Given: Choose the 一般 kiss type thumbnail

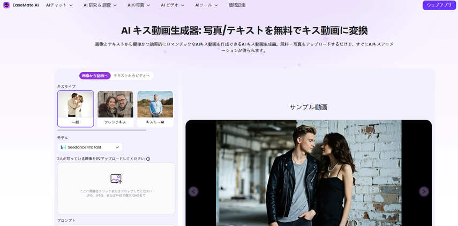Looking at the screenshot, I should pos(76,108).
